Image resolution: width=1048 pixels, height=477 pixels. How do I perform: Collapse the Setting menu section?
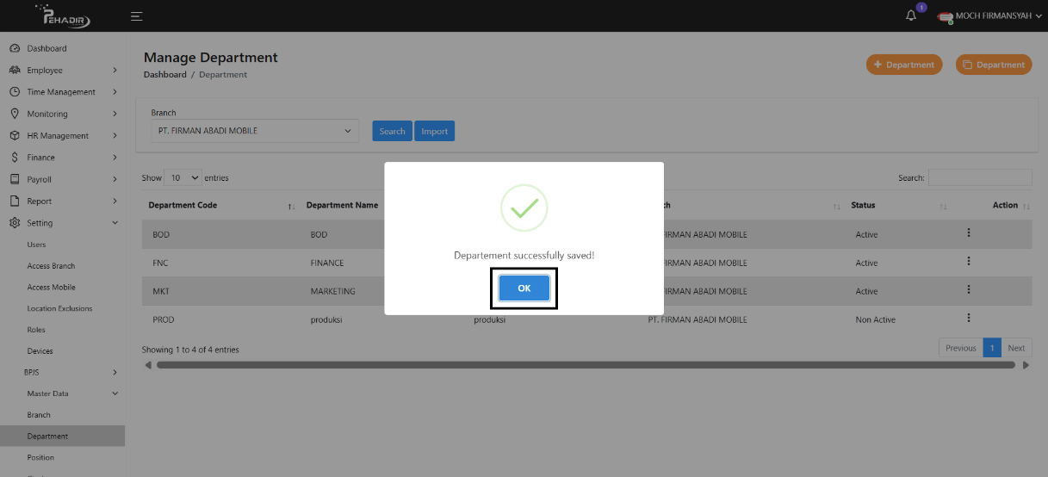coord(115,223)
